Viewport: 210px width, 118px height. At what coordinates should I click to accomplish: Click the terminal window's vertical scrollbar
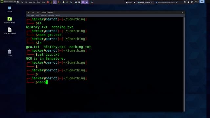(184, 64)
